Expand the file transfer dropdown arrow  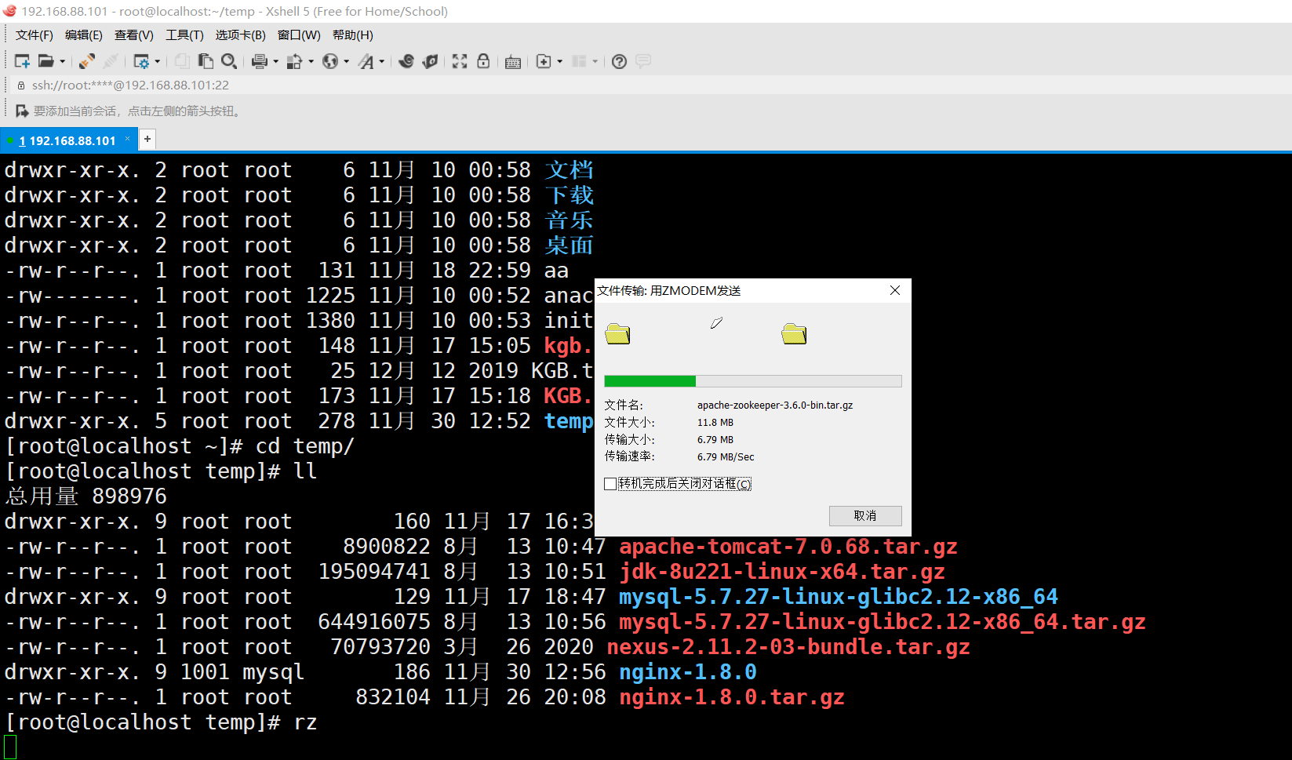(x=311, y=61)
